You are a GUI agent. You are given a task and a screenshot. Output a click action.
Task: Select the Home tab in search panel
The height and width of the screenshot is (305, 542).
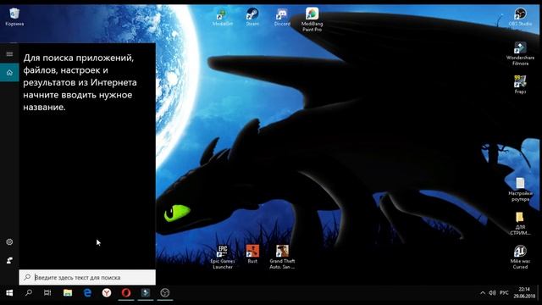(9, 72)
